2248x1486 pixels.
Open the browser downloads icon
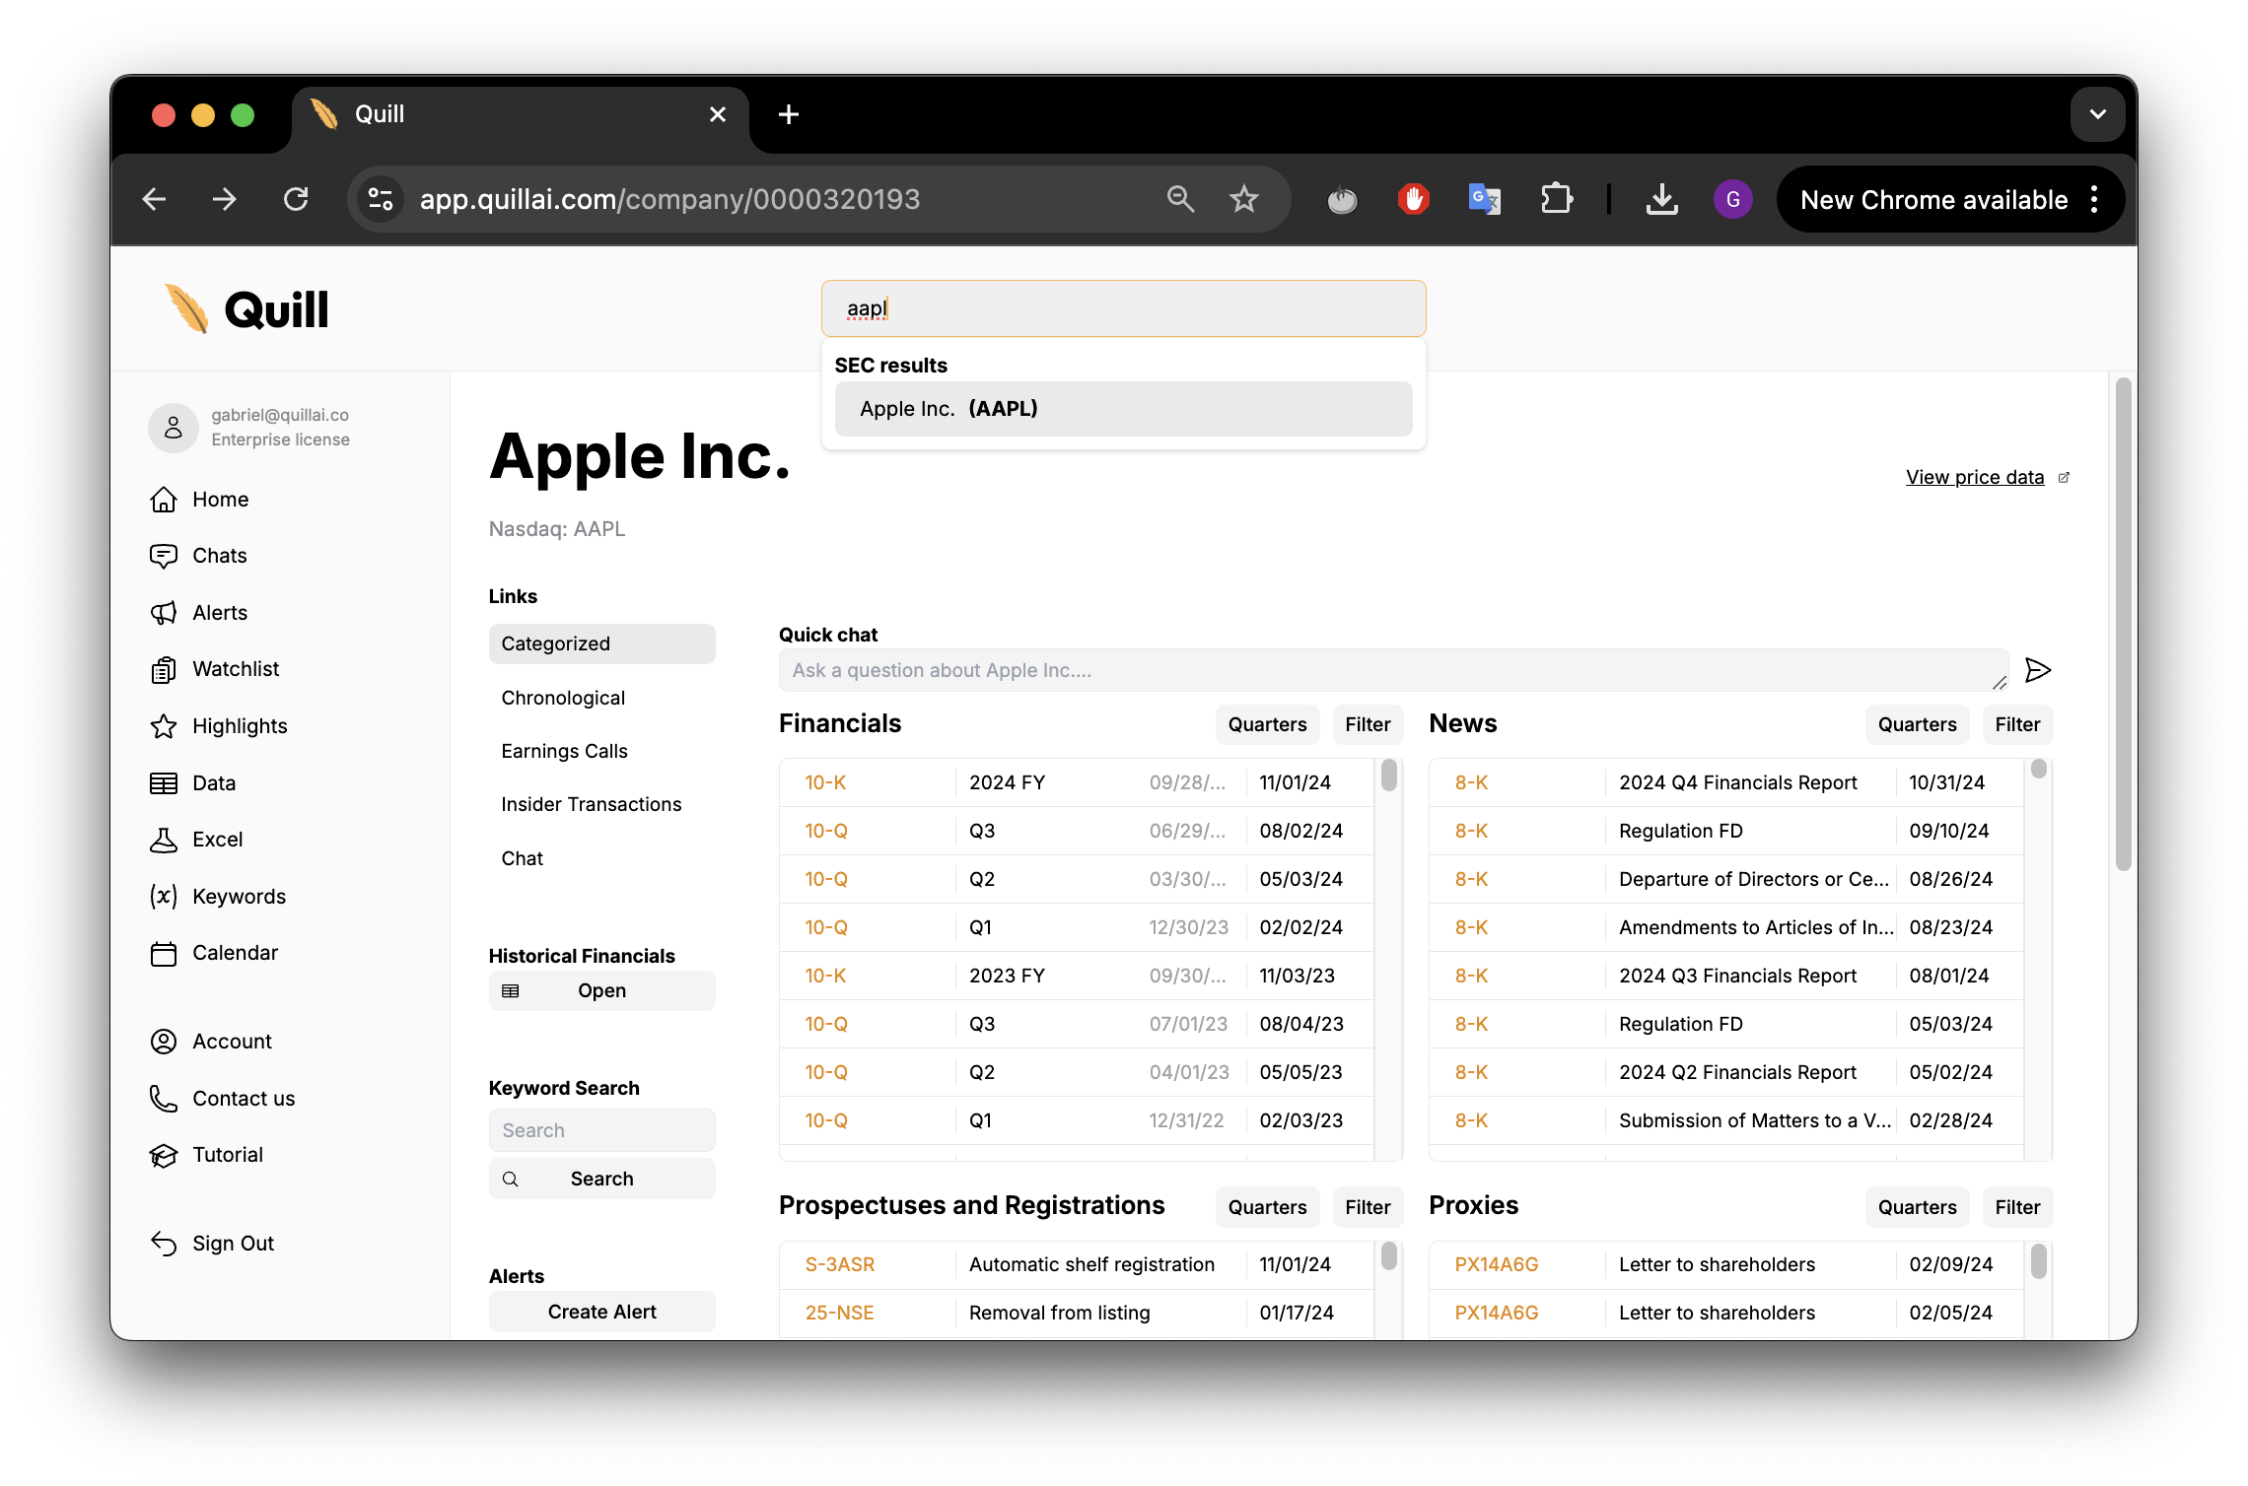tap(1662, 200)
